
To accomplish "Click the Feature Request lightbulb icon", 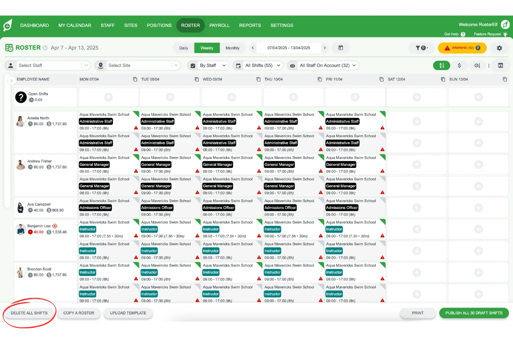I will [x=505, y=34].
